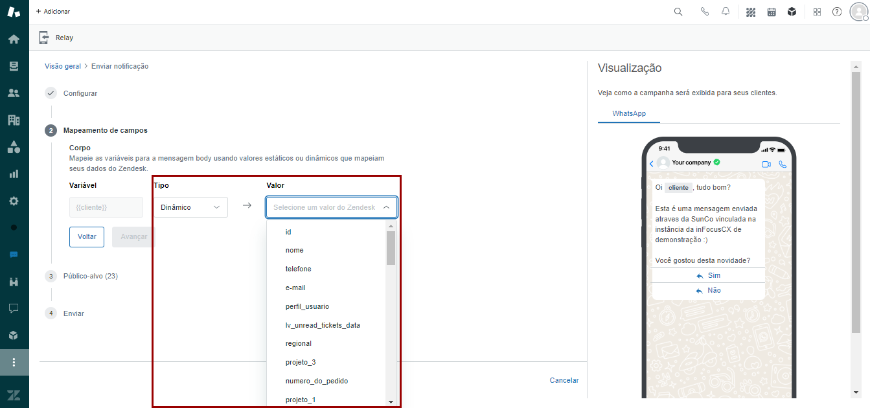The image size is (870, 408).
Task: Collapse the Valor dropdown field
Action: [x=386, y=207]
